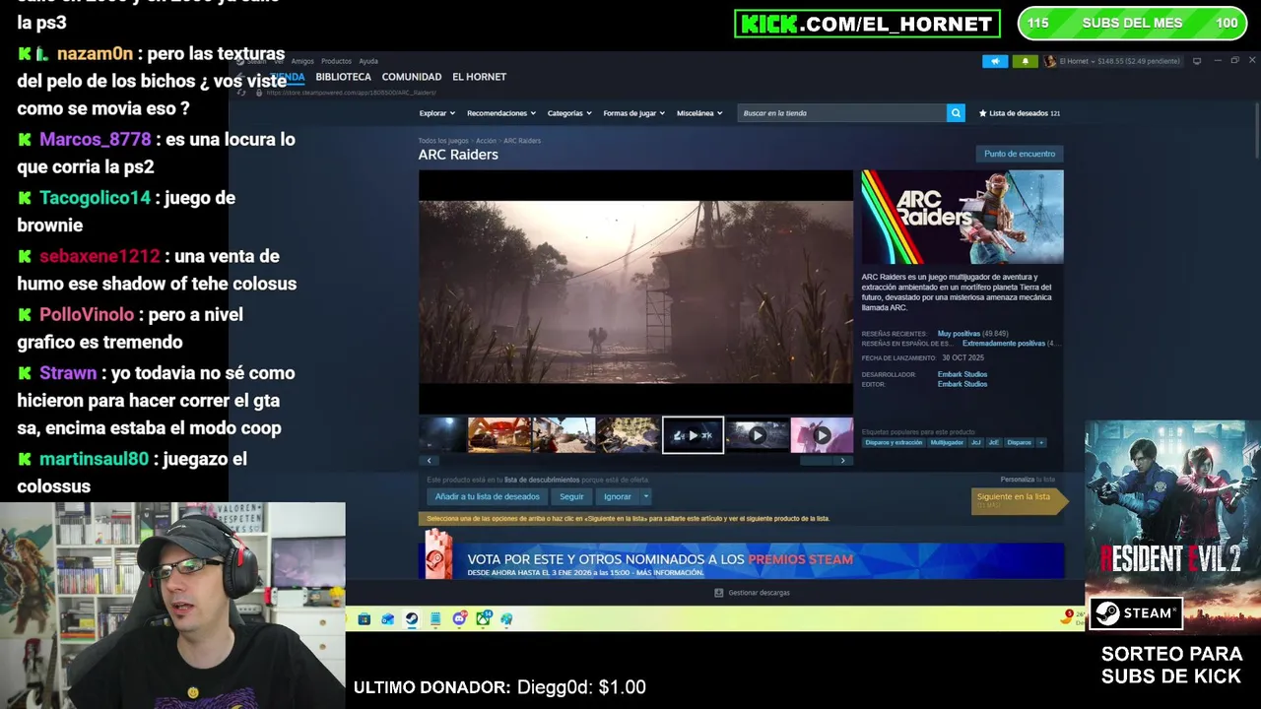Screen dimensions: 1261x709
Task: Click the Seguir button
Action: 571,497
